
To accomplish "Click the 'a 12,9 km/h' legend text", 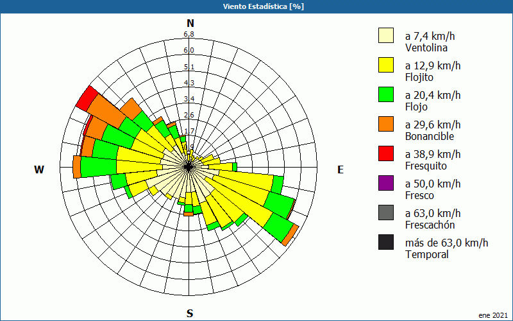I will [433, 65].
